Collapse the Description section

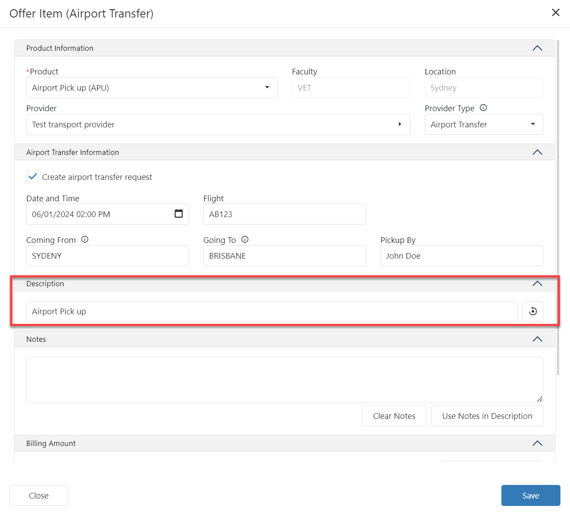(x=537, y=284)
